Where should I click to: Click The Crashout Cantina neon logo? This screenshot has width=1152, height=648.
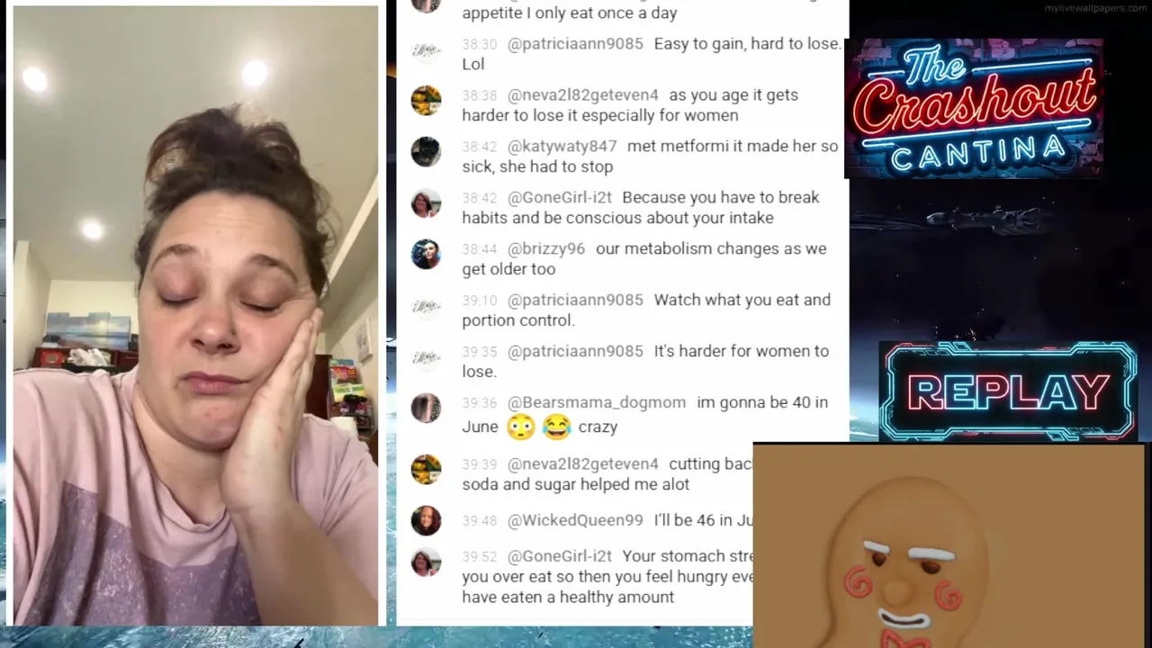tap(974, 108)
